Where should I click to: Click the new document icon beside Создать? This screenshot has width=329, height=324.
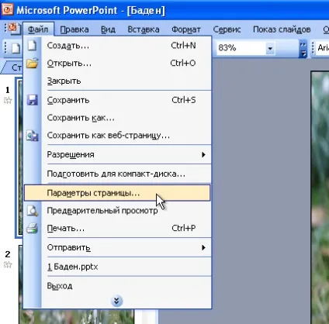click(x=32, y=46)
